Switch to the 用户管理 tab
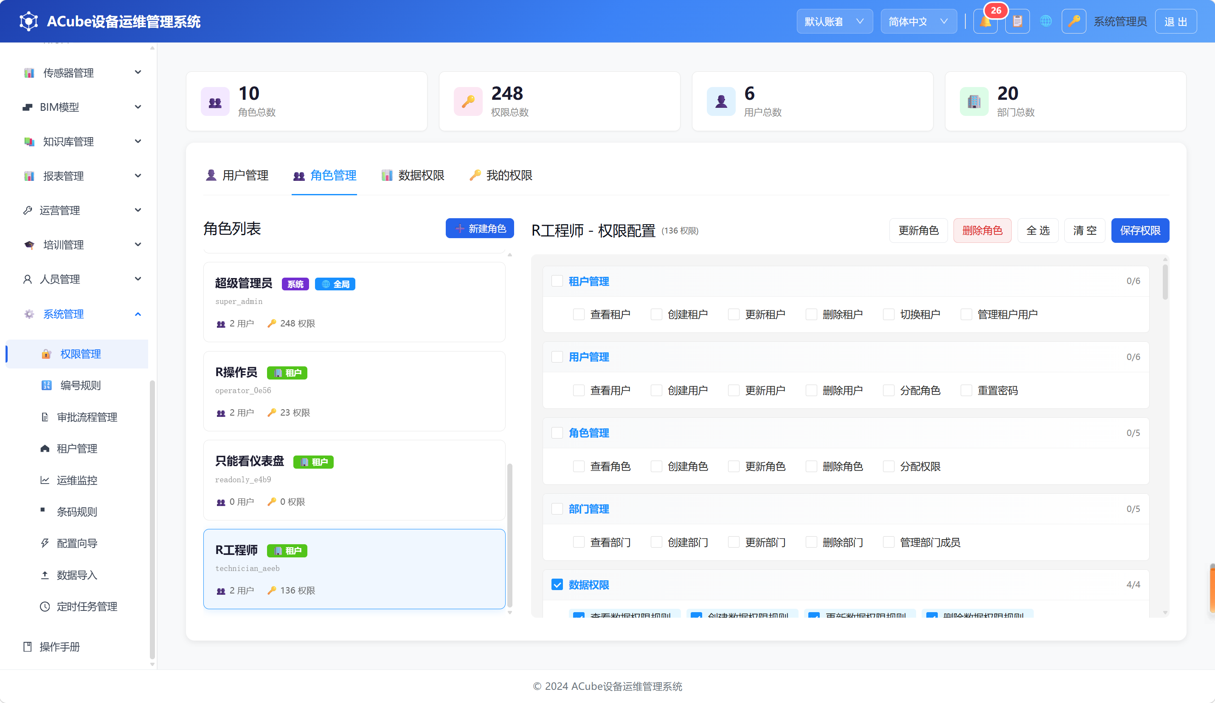 (x=237, y=175)
